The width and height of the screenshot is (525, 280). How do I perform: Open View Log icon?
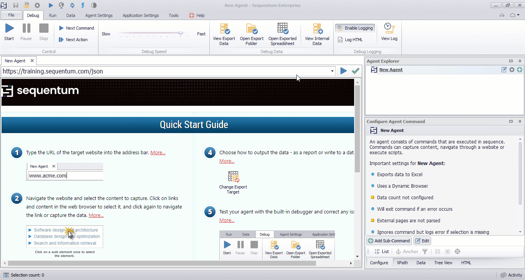389,29
